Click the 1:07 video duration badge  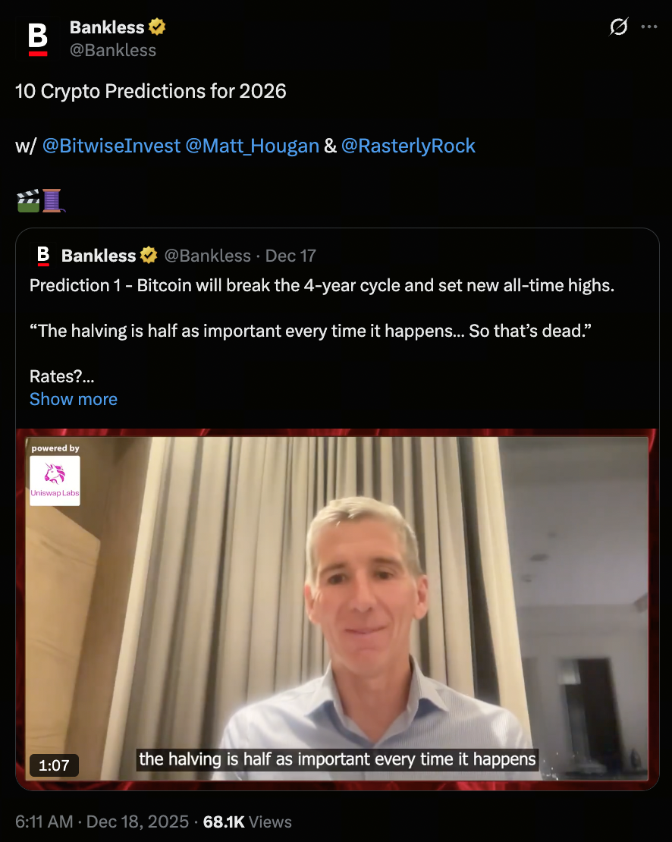pos(54,765)
